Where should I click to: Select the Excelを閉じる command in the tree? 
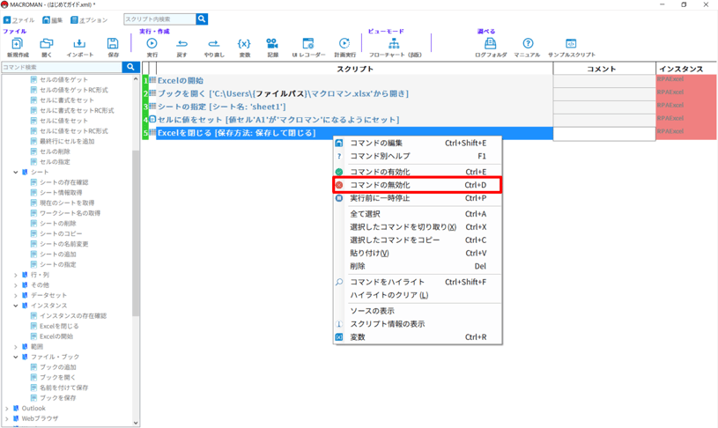click(59, 326)
